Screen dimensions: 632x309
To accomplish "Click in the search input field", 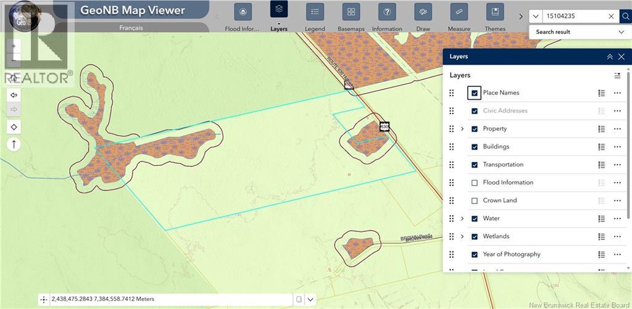I will click(x=574, y=17).
